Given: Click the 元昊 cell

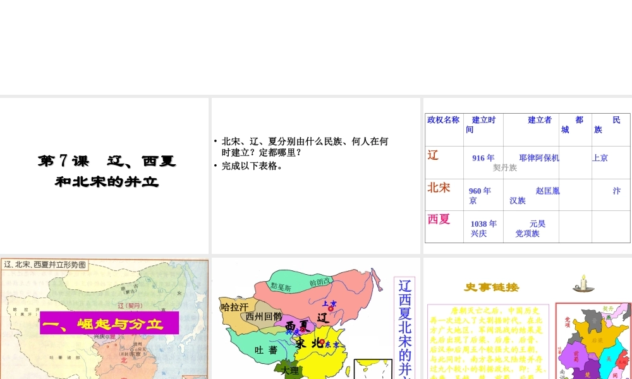Looking at the screenshot, I should click(x=537, y=224).
